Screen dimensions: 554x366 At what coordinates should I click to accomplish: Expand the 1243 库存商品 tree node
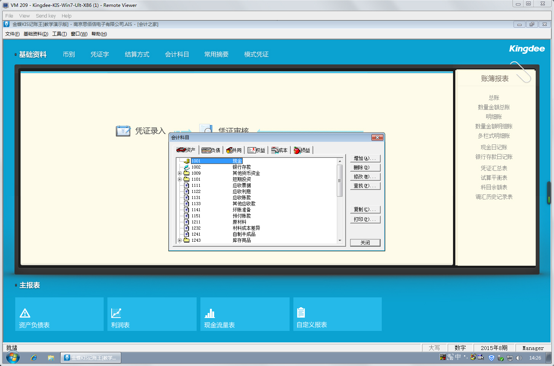coord(180,240)
